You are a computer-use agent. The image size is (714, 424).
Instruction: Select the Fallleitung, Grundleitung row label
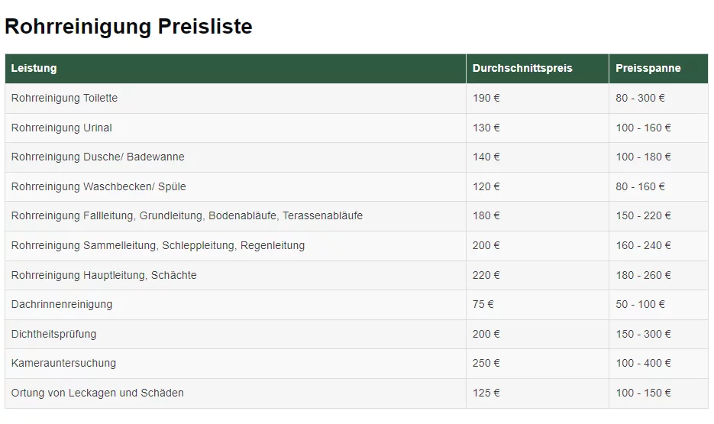[x=187, y=215]
